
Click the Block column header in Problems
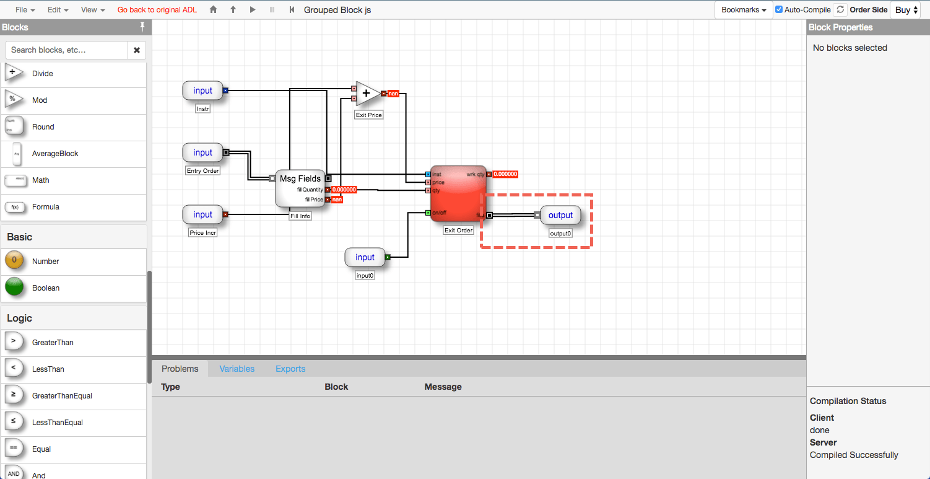click(336, 387)
